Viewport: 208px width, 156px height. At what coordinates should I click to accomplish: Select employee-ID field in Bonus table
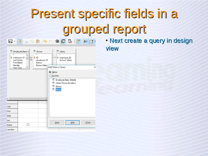42,60
